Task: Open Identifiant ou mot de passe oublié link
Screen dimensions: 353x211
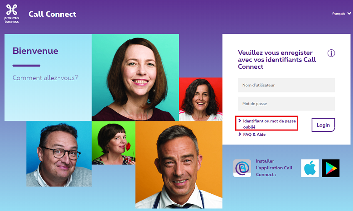Action: click(269, 124)
